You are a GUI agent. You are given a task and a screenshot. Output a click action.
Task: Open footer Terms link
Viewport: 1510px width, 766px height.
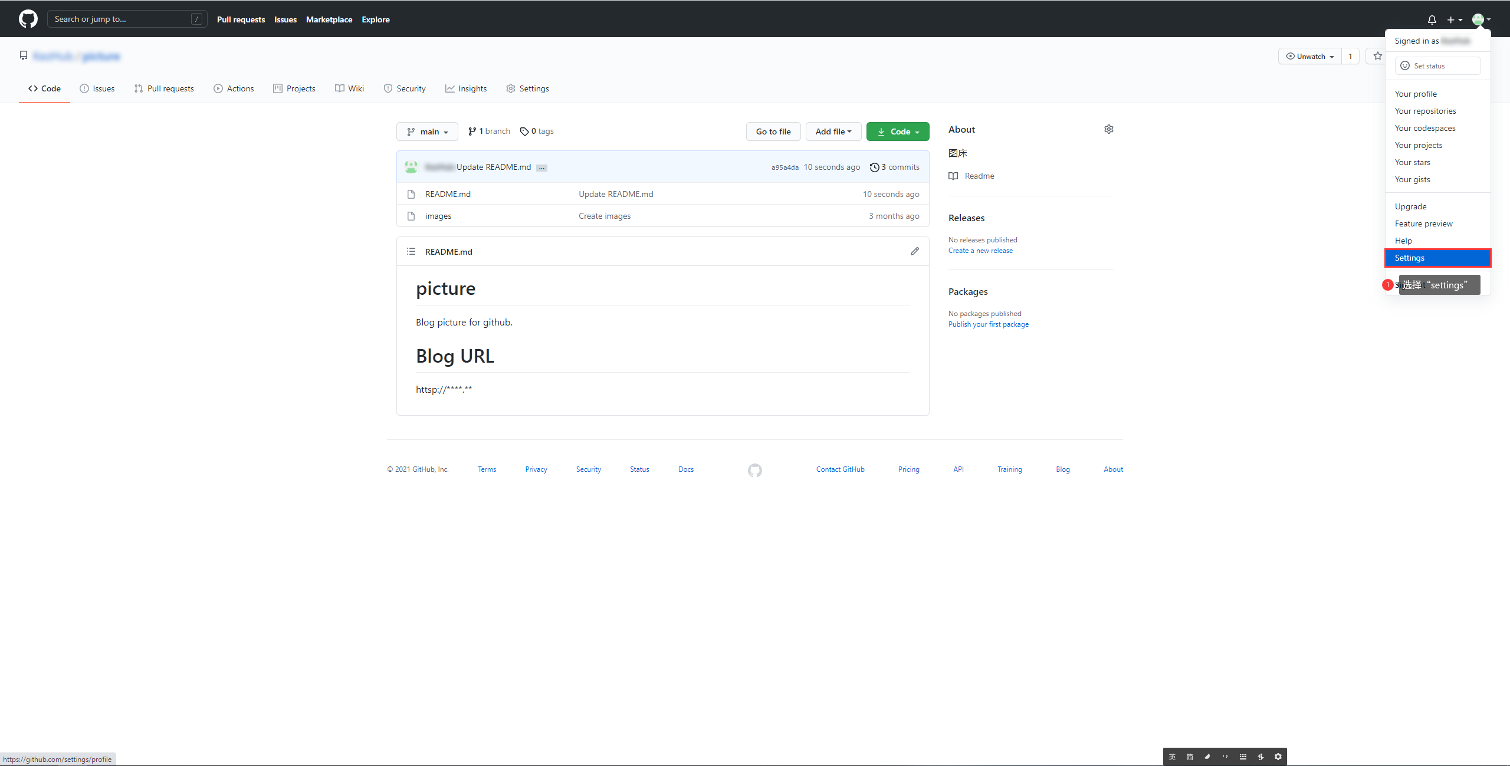(487, 469)
